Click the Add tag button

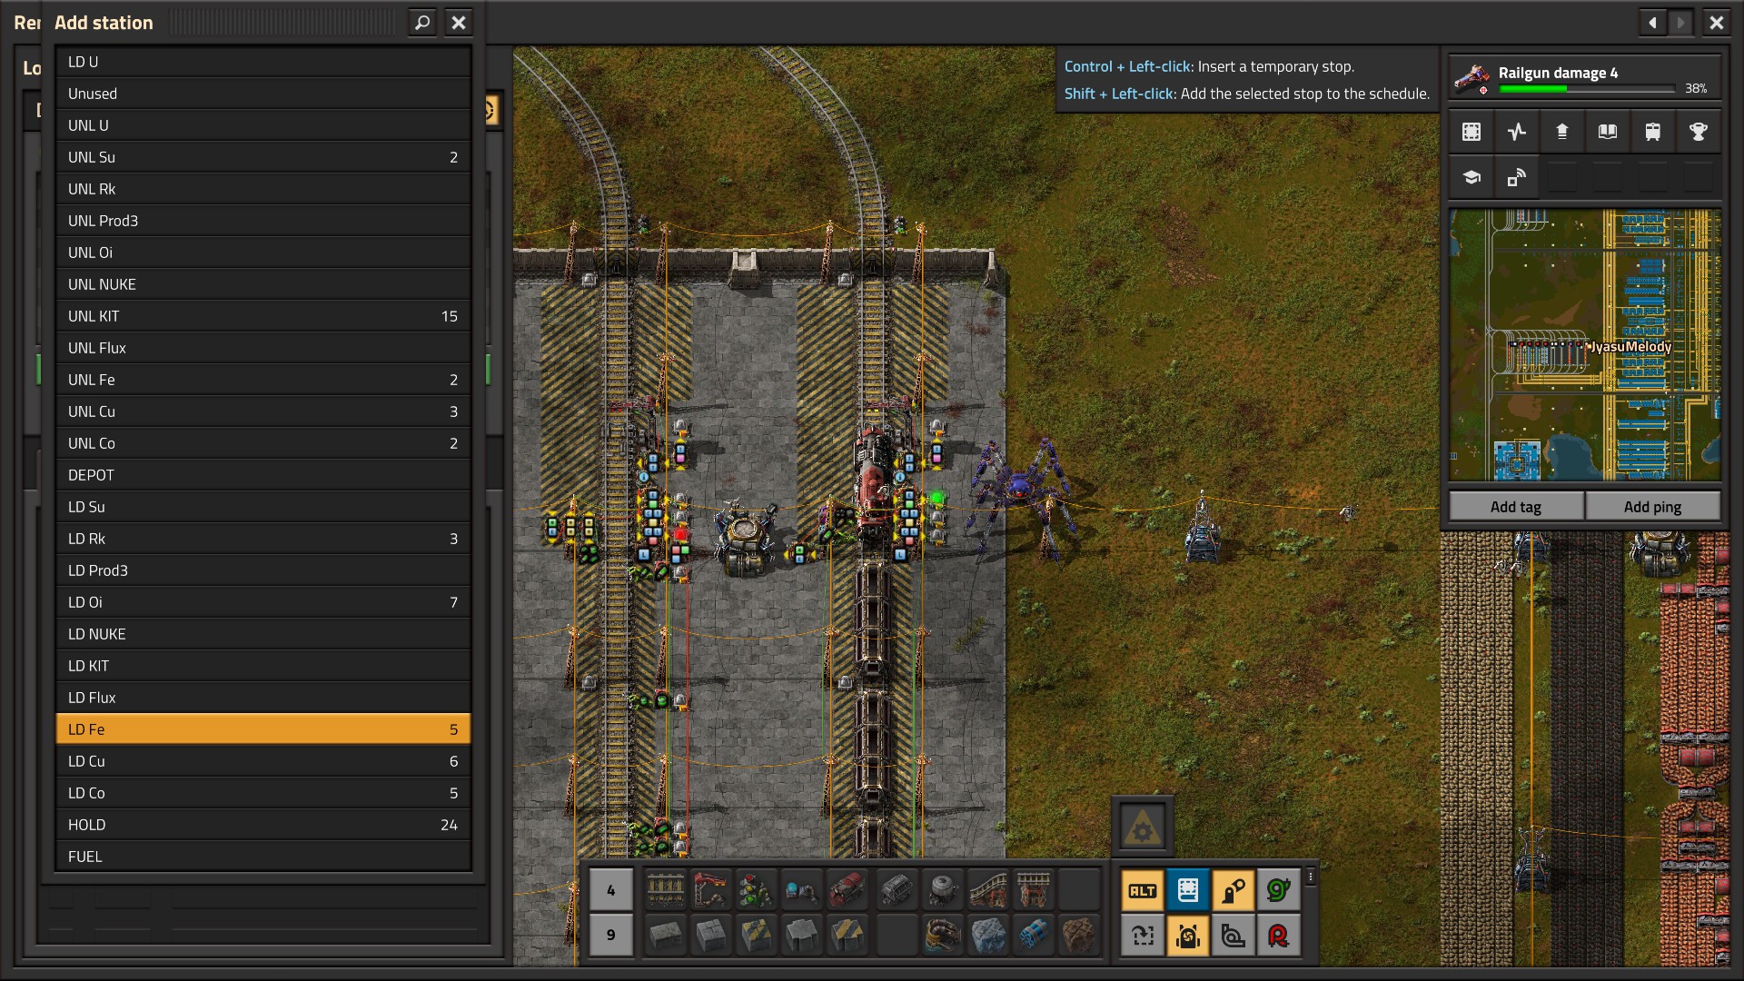click(1516, 507)
